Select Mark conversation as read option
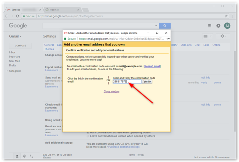 click(88, 132)
